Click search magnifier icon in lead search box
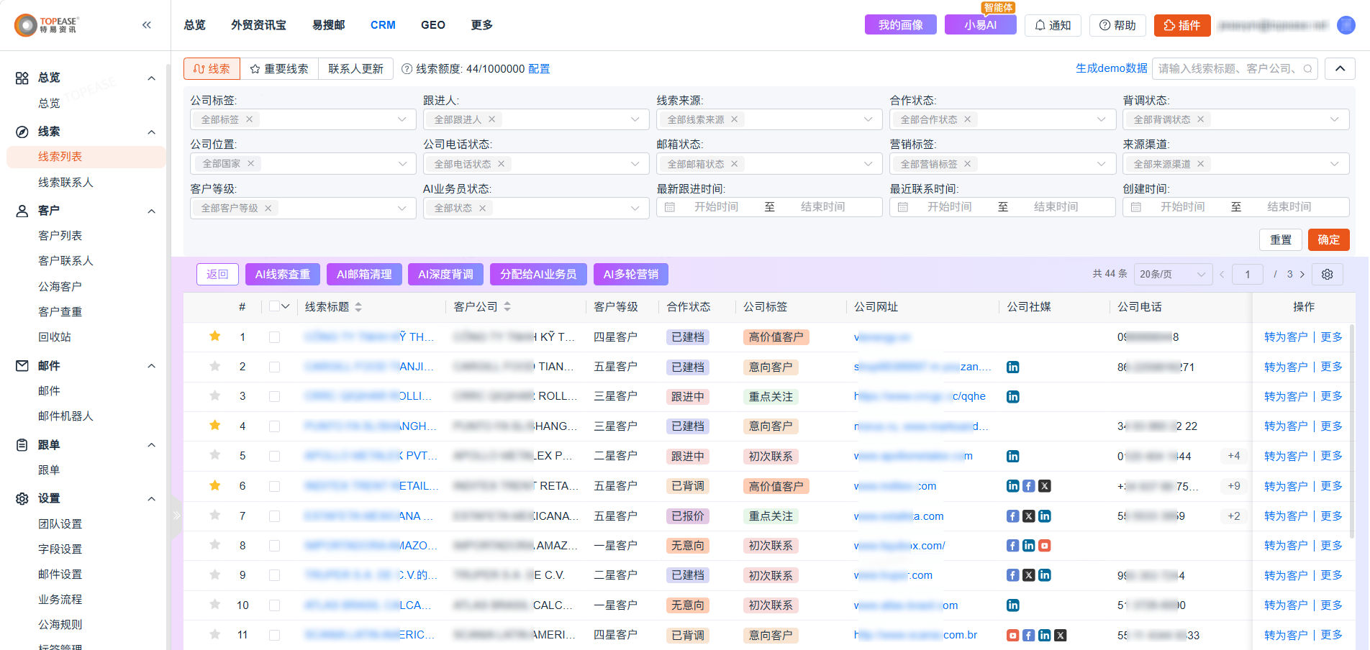The image size is (1370, 650). (1307, 69)
